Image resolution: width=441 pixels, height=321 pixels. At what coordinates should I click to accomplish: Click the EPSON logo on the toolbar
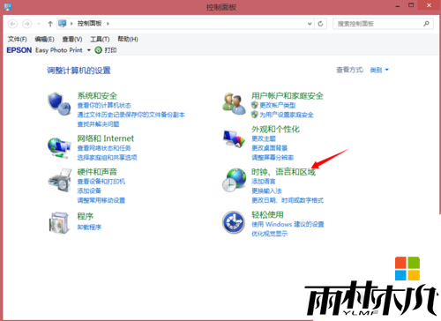point(19,50)
